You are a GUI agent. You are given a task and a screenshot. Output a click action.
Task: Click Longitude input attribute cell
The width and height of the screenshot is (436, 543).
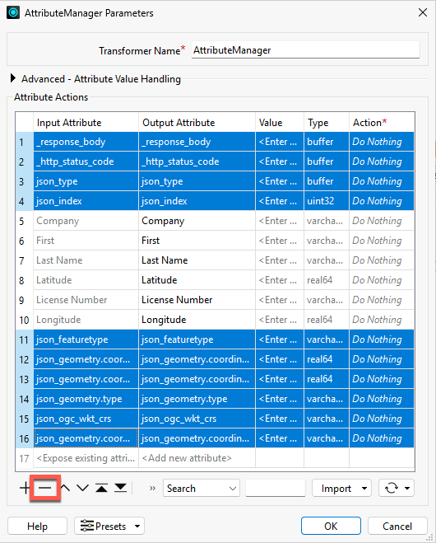(86, 319)
